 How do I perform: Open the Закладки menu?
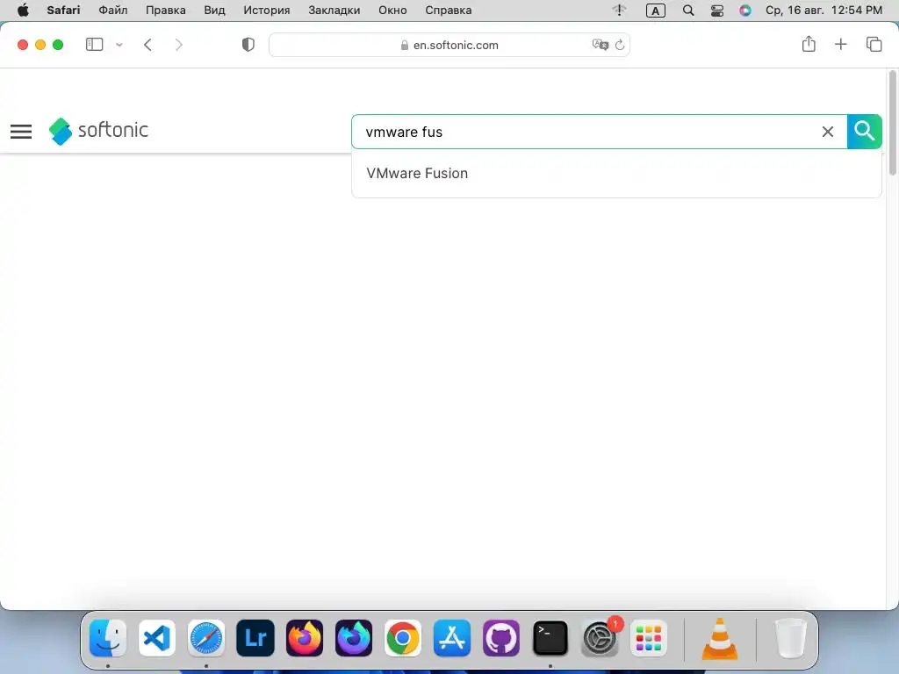click(x=334, y=11)
